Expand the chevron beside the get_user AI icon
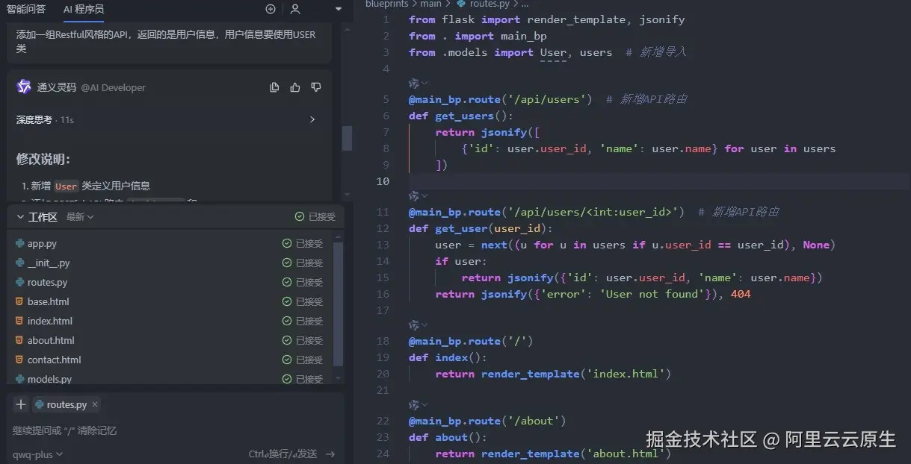This screenshot has width=911, height=464. [x=424, y=196]
